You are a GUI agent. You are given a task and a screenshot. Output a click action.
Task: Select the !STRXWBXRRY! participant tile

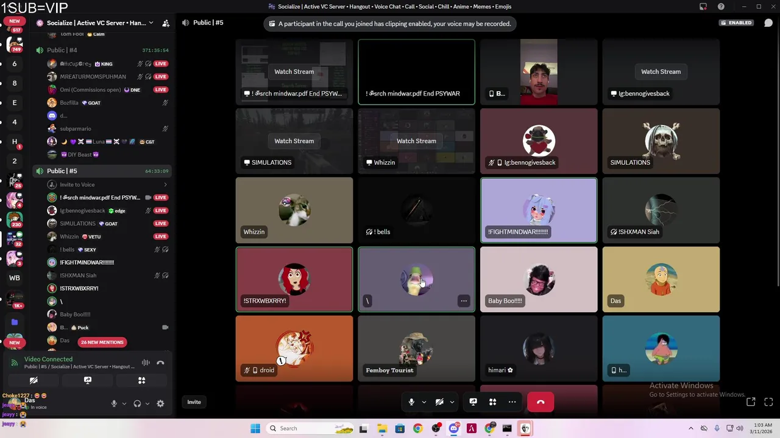click(294, 279)
